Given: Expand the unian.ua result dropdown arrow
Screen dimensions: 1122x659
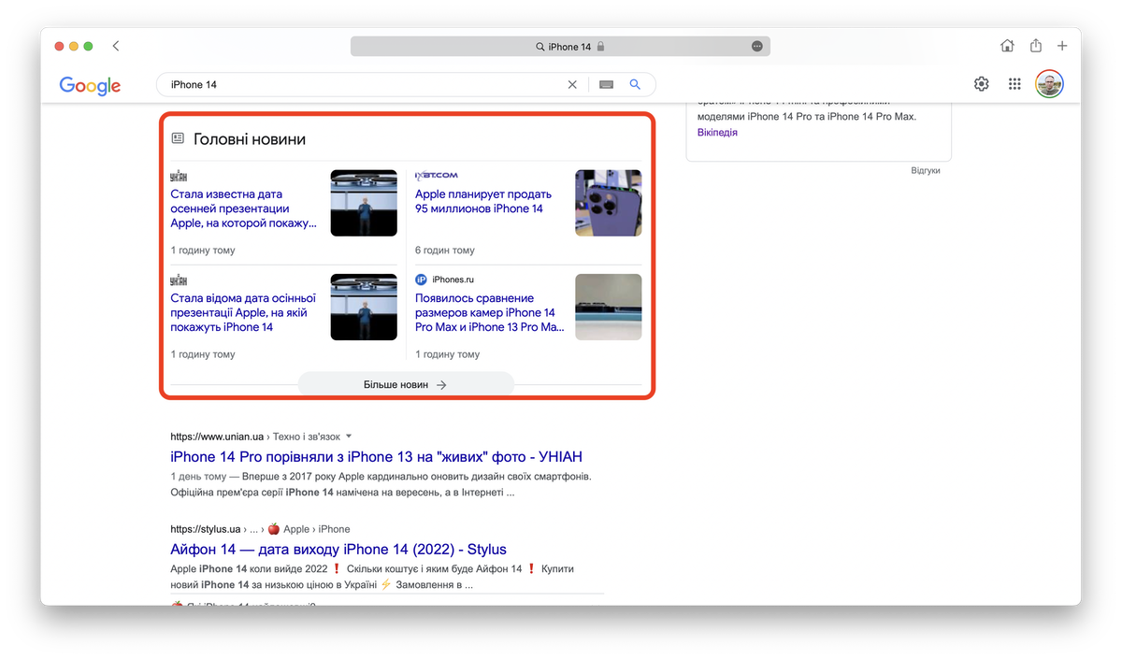Looking at the screenshot, I should point(349,437).
